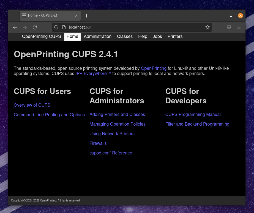Image resolution: width=254 pixels, height=213 pixels.
Task: Open the shield tracking protection panel
Action: 56,27
